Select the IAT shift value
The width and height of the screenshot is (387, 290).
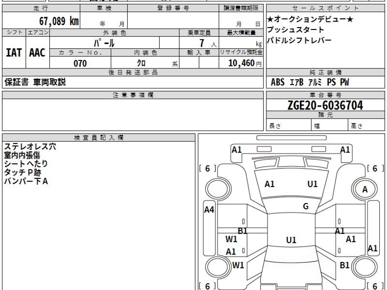coord(14,53)
